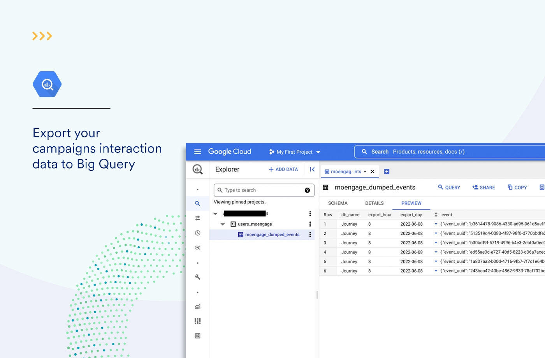Click the search help question mark icon
This screenshot has height=358, width=545.
307,190
